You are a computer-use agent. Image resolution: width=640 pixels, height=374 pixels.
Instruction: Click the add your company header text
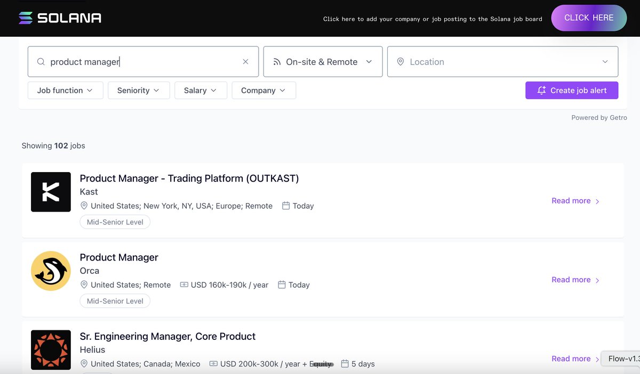pos(433,19)
